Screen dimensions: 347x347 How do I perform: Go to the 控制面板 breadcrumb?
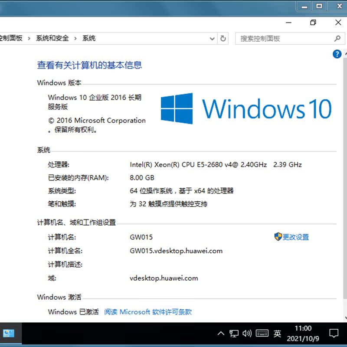coord(11,38)
